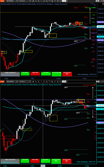Image resolution: width=104 pixels, height=167 pixels.
Task: Zoom out using the MES chart magnifier minus
Action: click(x=41, y=1)
